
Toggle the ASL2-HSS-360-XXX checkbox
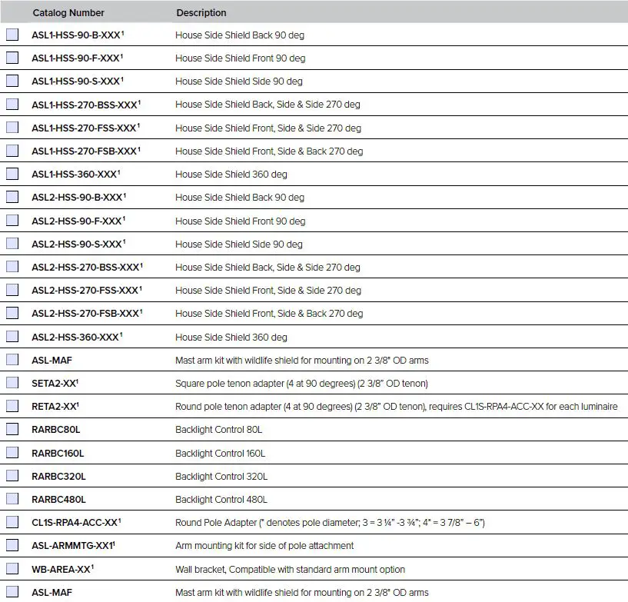tap(12, 337)
